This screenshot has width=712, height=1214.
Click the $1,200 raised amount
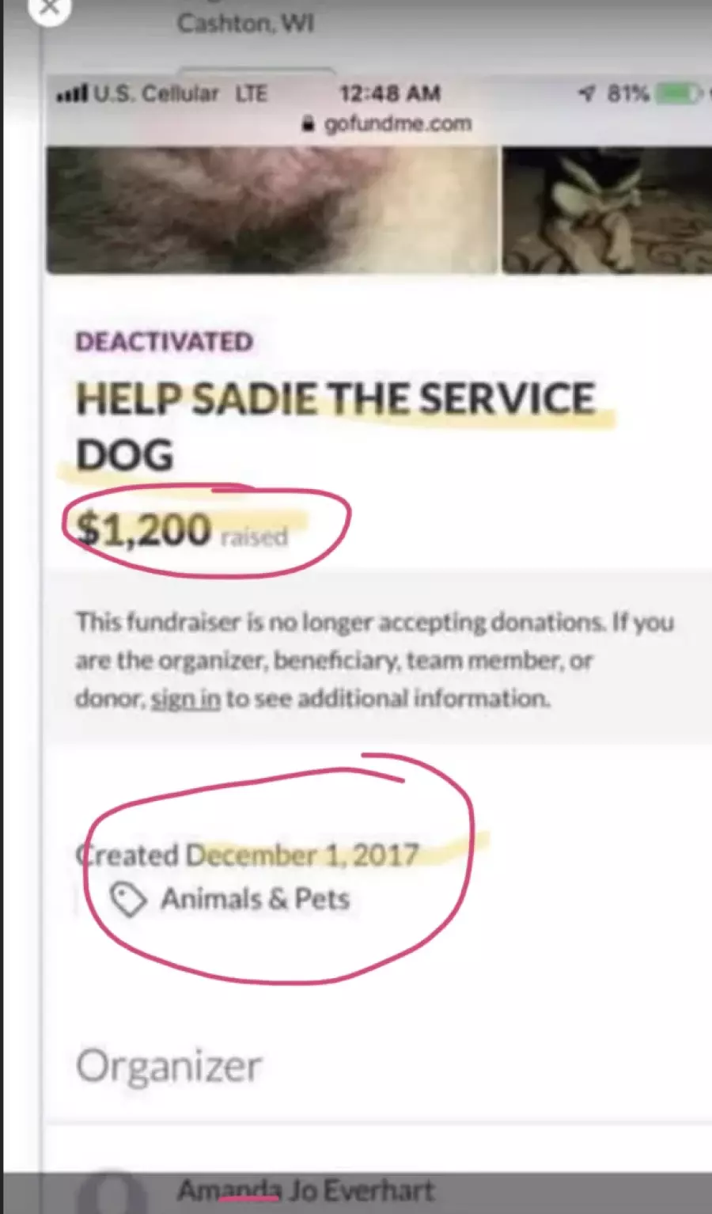pos(182,530)
